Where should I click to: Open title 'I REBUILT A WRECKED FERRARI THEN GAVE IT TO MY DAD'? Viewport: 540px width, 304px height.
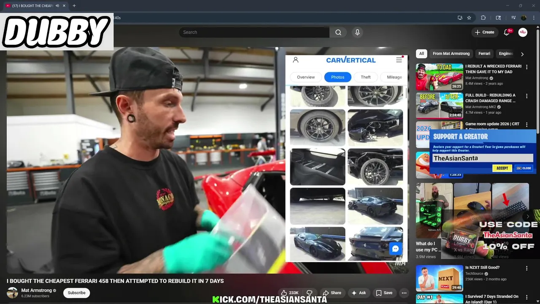click(x=493, y=69)
